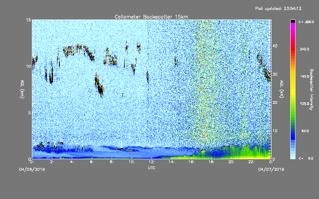Click the "Ceilometer Backscatter 15km" plot title

151,17
